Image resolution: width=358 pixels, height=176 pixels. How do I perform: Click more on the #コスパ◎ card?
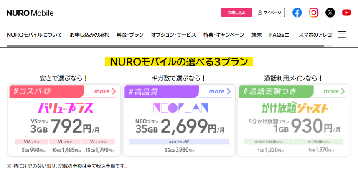[x=105, y=91]
